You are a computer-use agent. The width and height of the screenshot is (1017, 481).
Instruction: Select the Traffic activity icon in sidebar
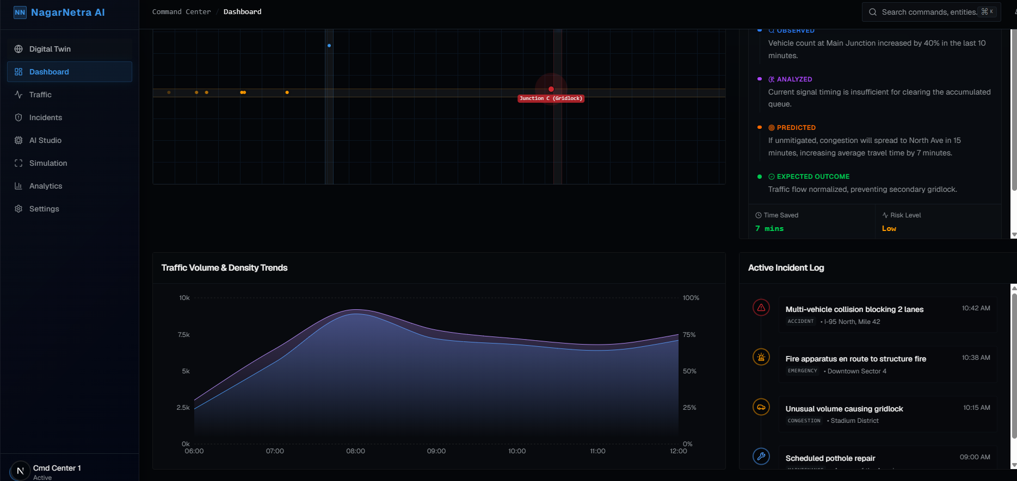(x=19, y=95)
